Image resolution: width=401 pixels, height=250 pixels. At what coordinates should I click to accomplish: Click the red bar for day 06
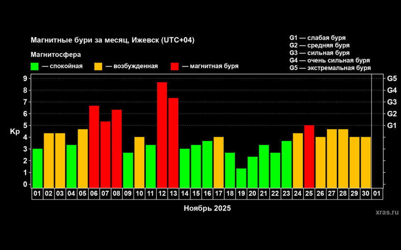(x=94, y=146)
